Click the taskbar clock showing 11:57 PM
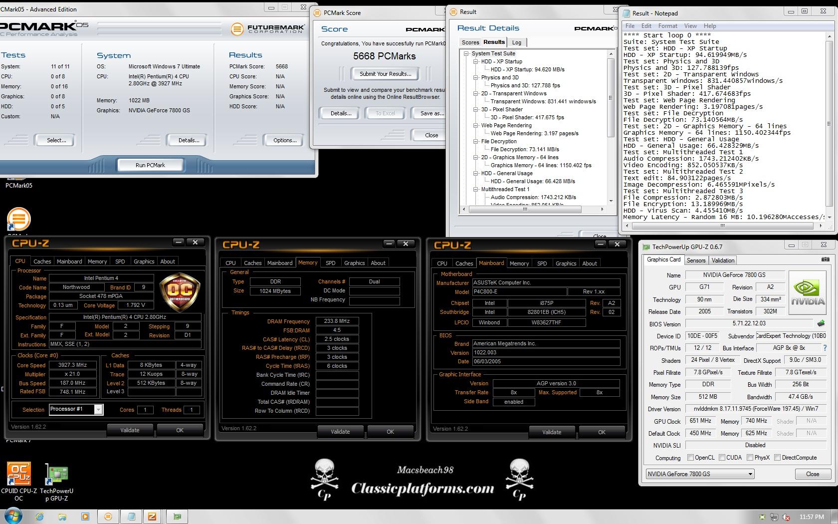This screenshot has height=524, width=838. (812, 517)
